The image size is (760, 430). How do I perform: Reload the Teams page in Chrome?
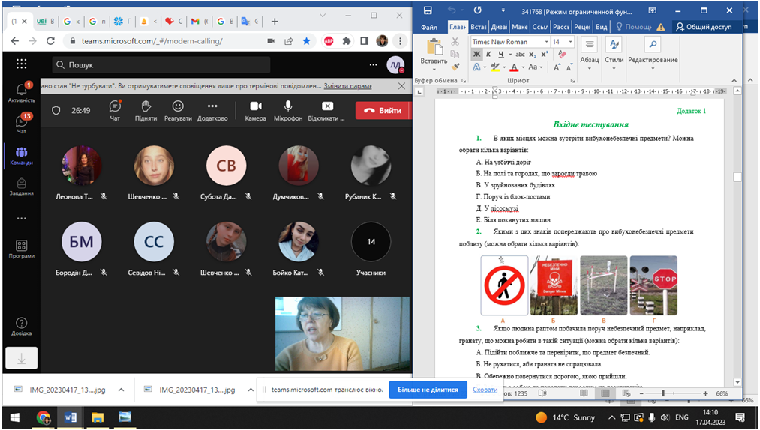pos(50,41)
